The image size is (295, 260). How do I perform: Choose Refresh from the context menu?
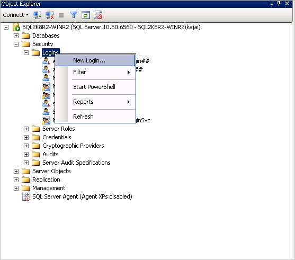point(95,116)
